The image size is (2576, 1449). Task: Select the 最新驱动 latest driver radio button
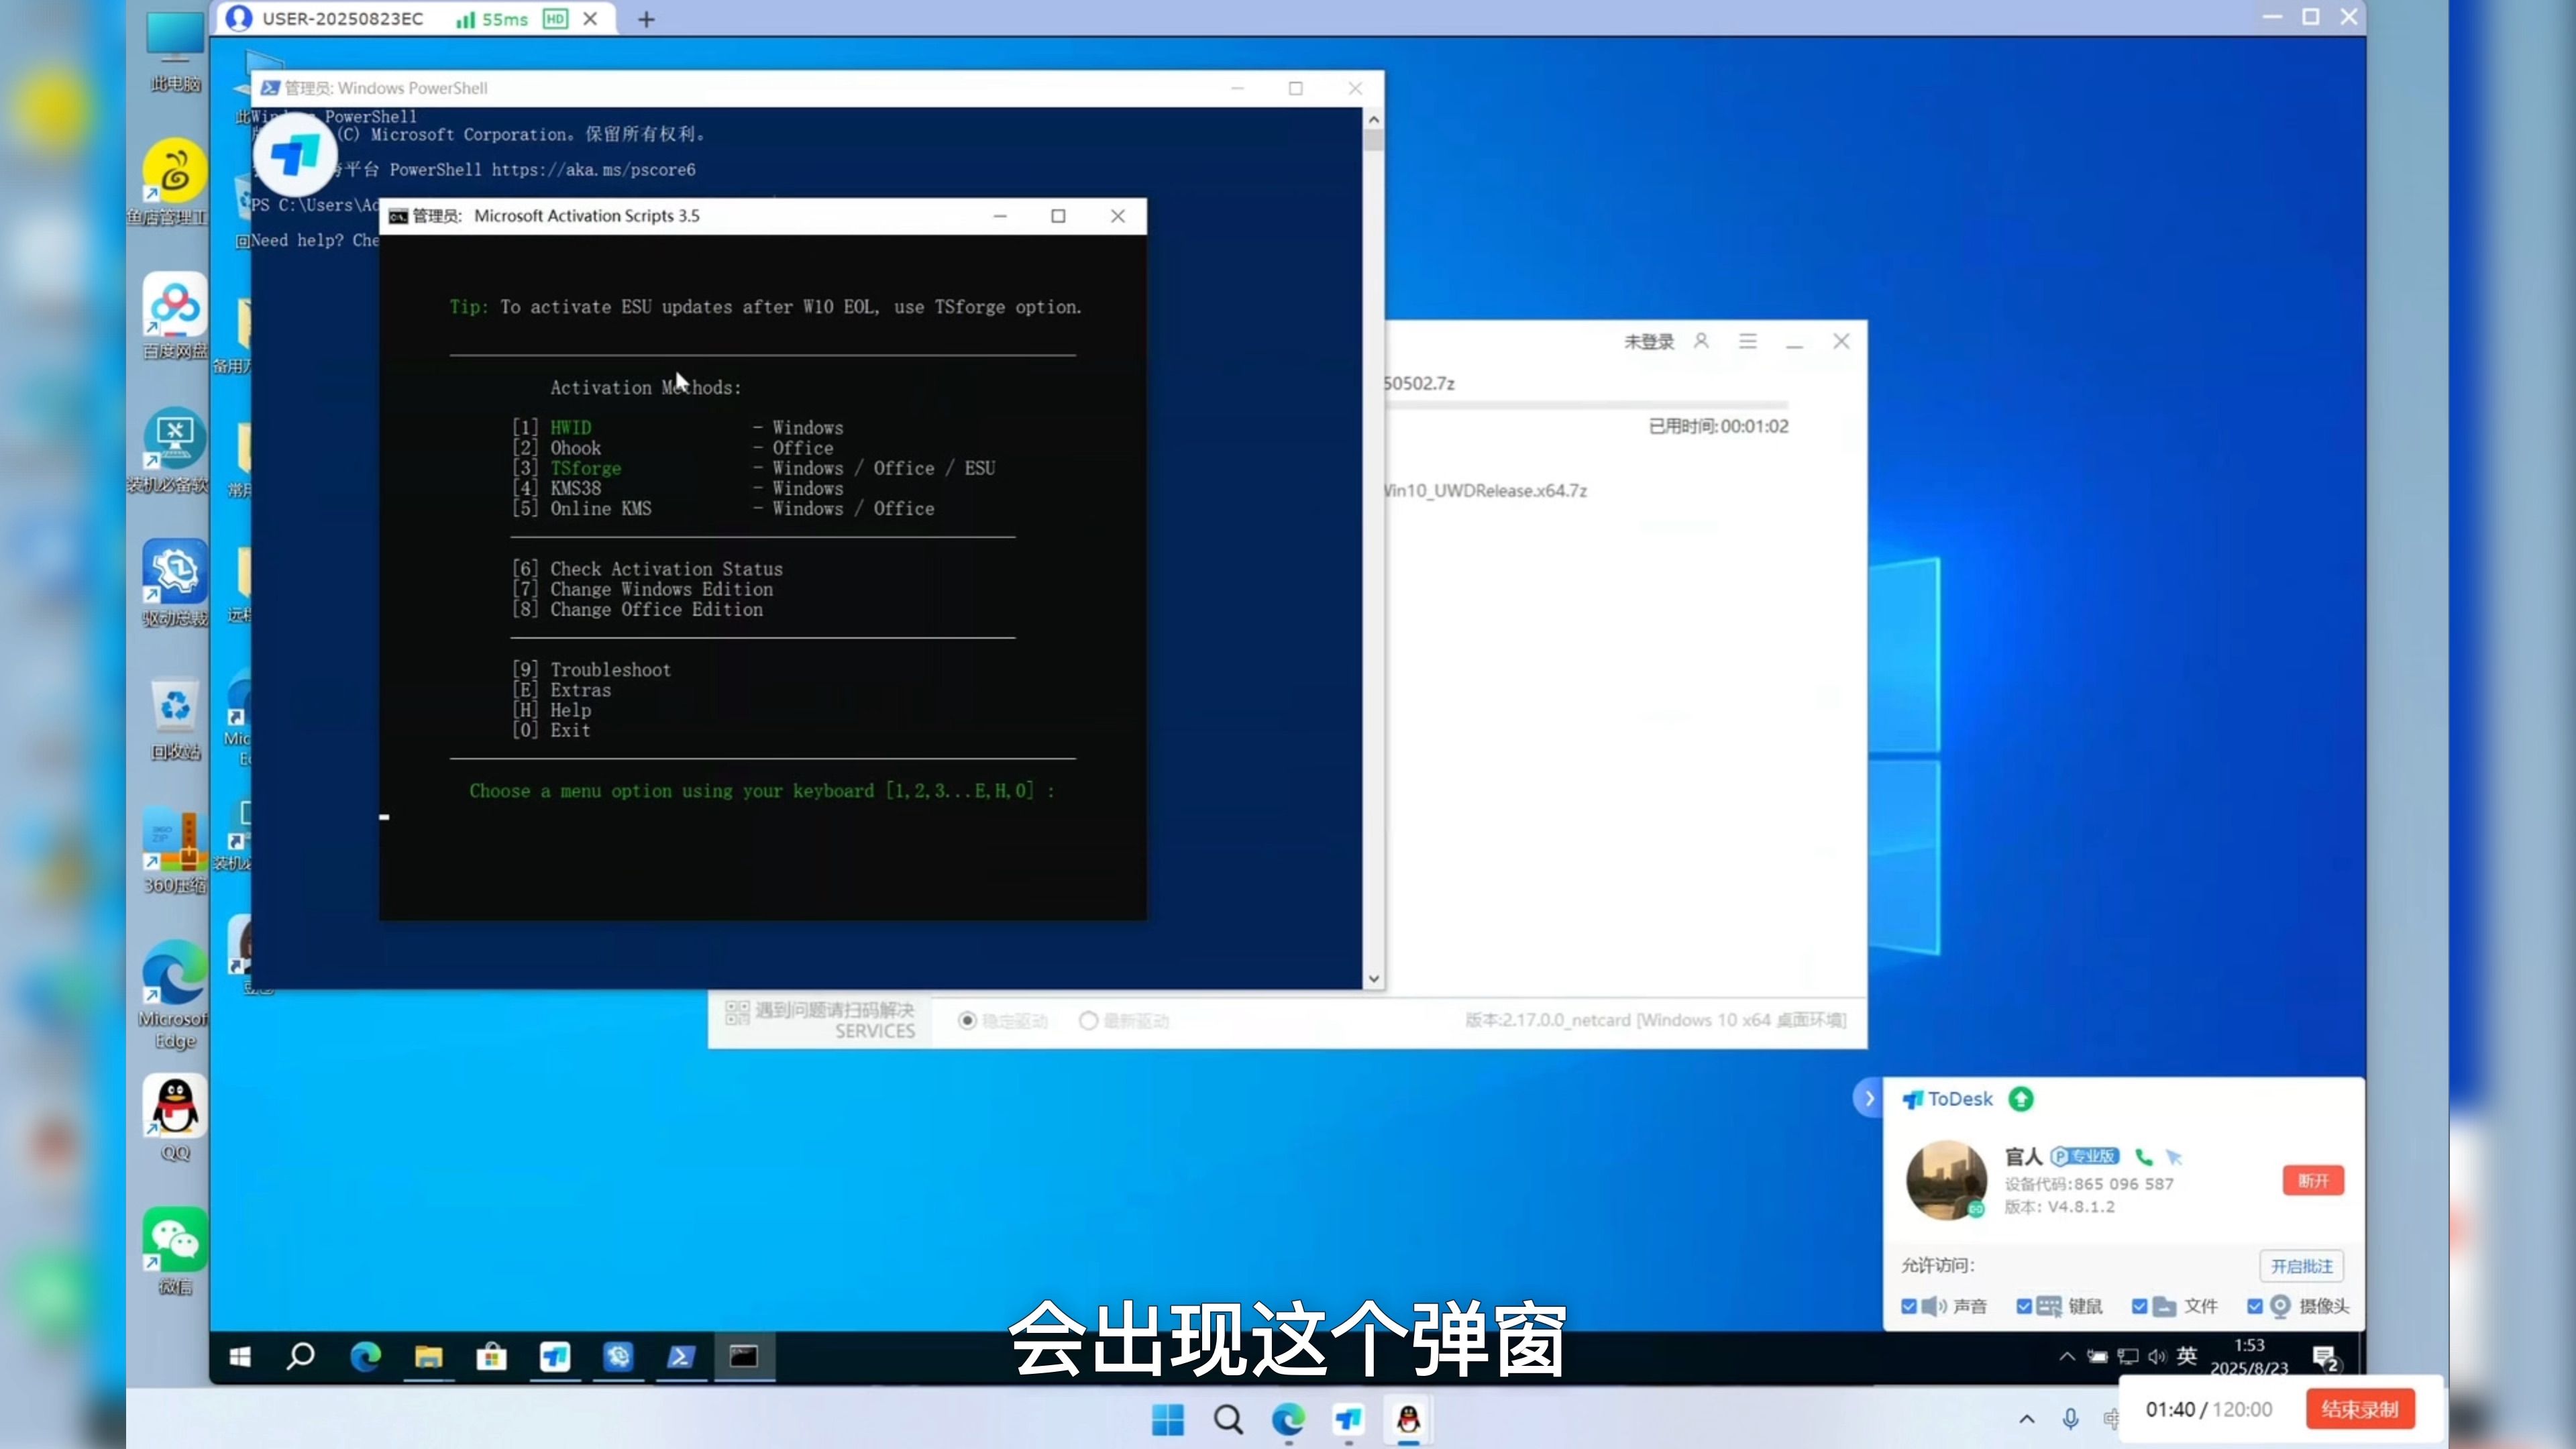coord(1088,1020)
